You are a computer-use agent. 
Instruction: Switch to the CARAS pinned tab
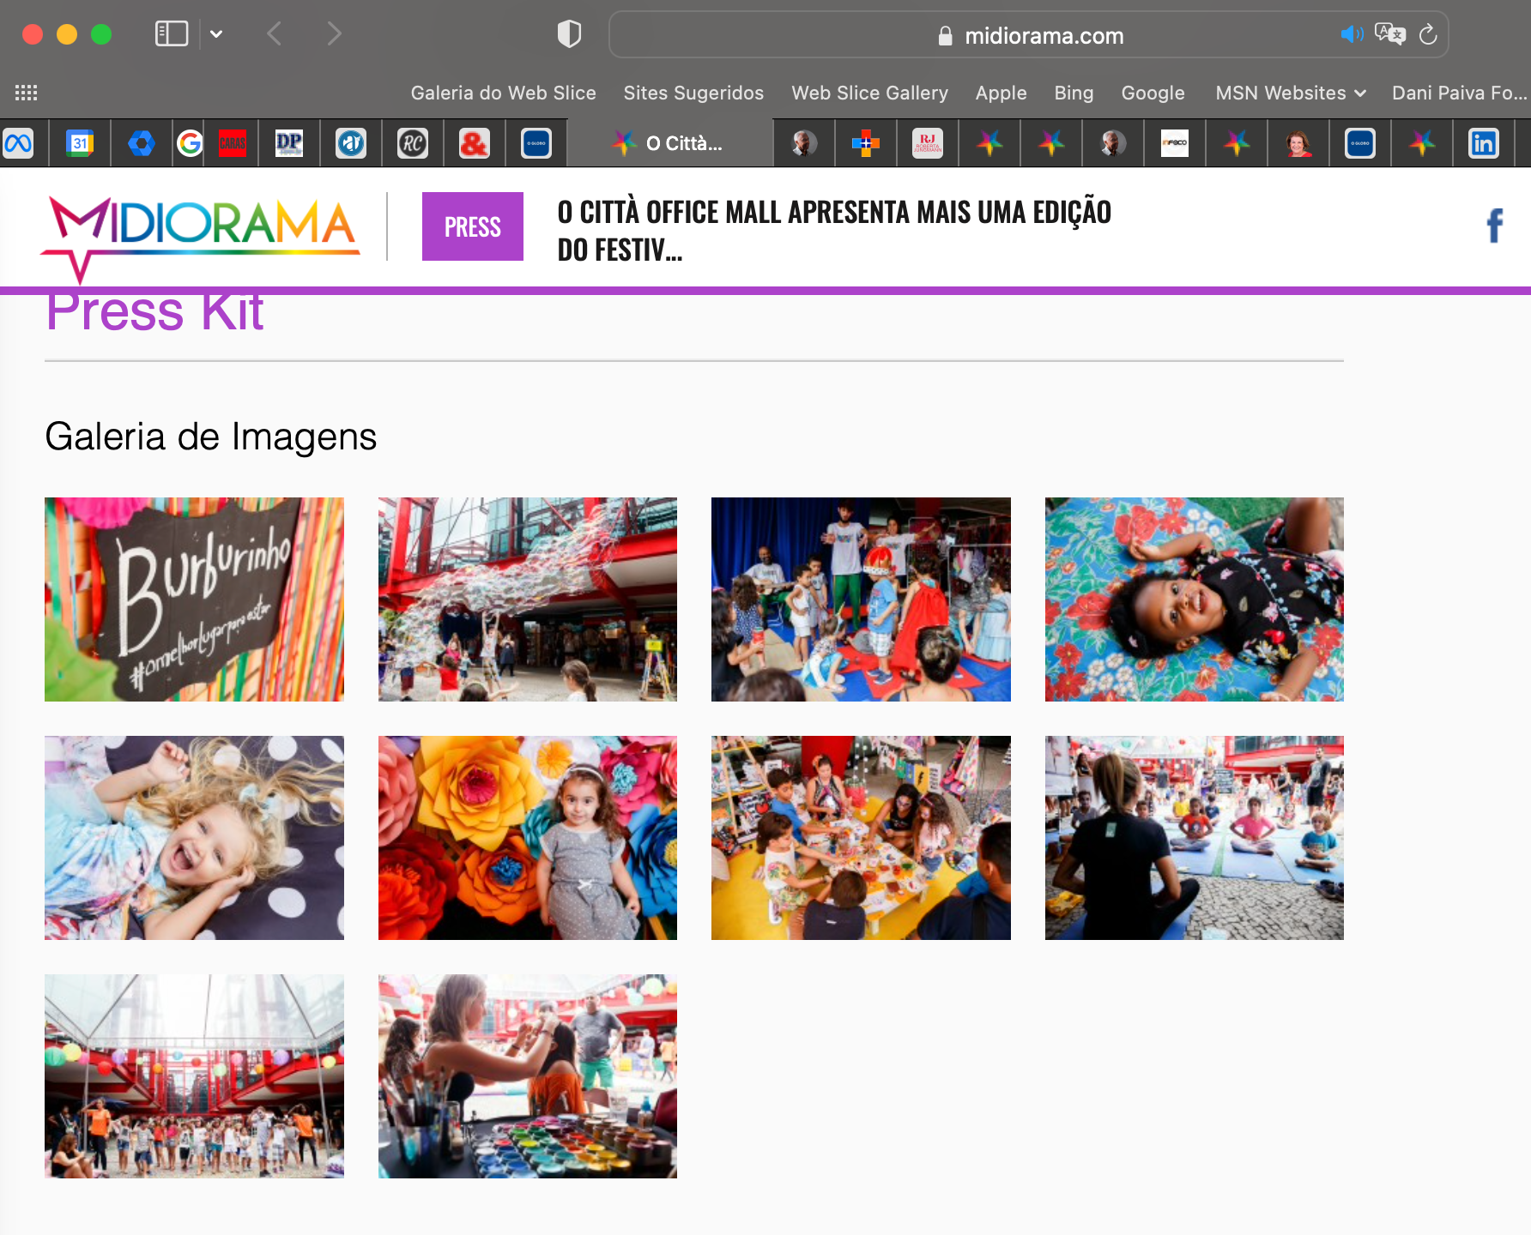[232, 143]
